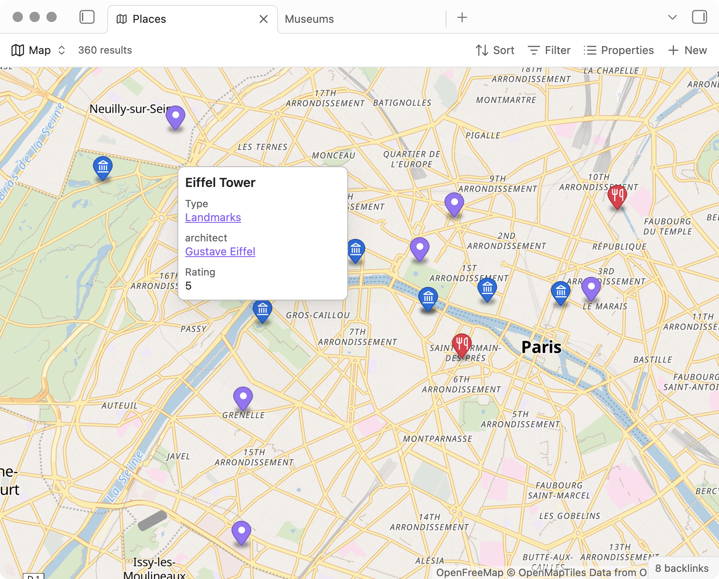
Task: Switch to the Museums tab
Action: pyautogui.click(x=309, y=19)
